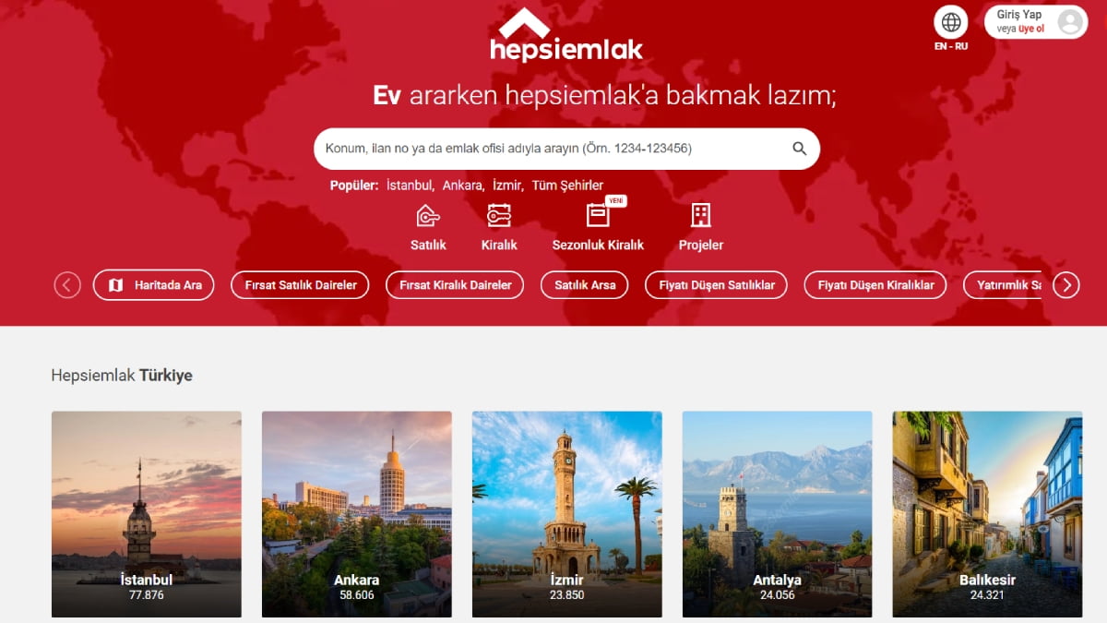Advance carousel with the next arrow

[x=1066, y=285]
